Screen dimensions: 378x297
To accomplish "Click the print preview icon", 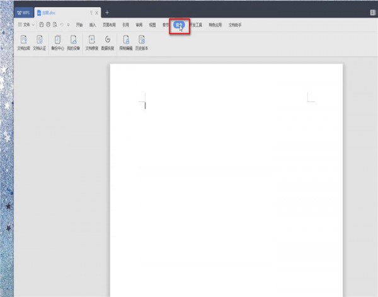I will pos(55,25).
